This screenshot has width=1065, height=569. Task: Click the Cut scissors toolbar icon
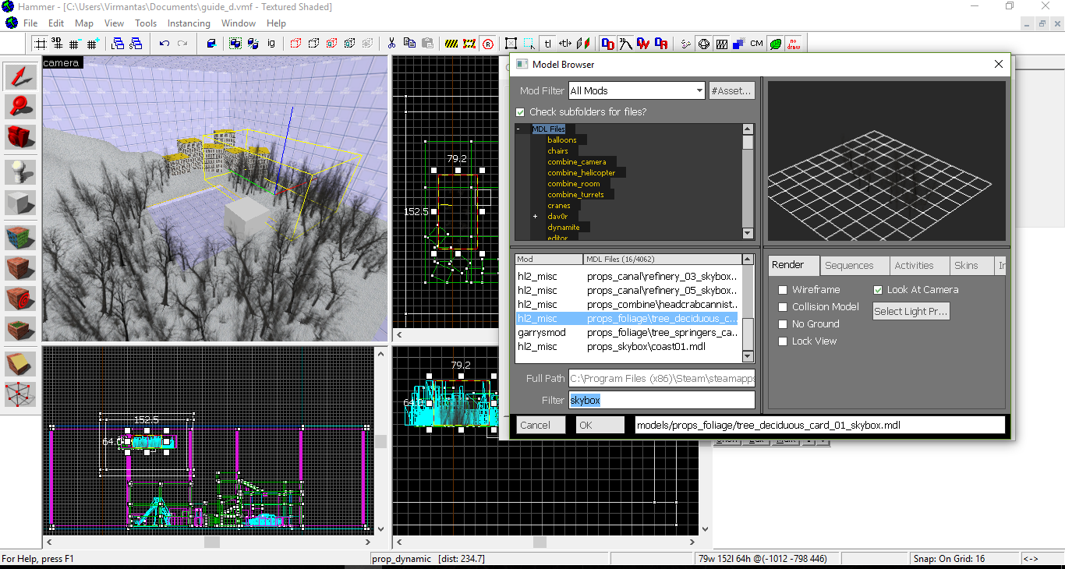(x=391, y=44)
